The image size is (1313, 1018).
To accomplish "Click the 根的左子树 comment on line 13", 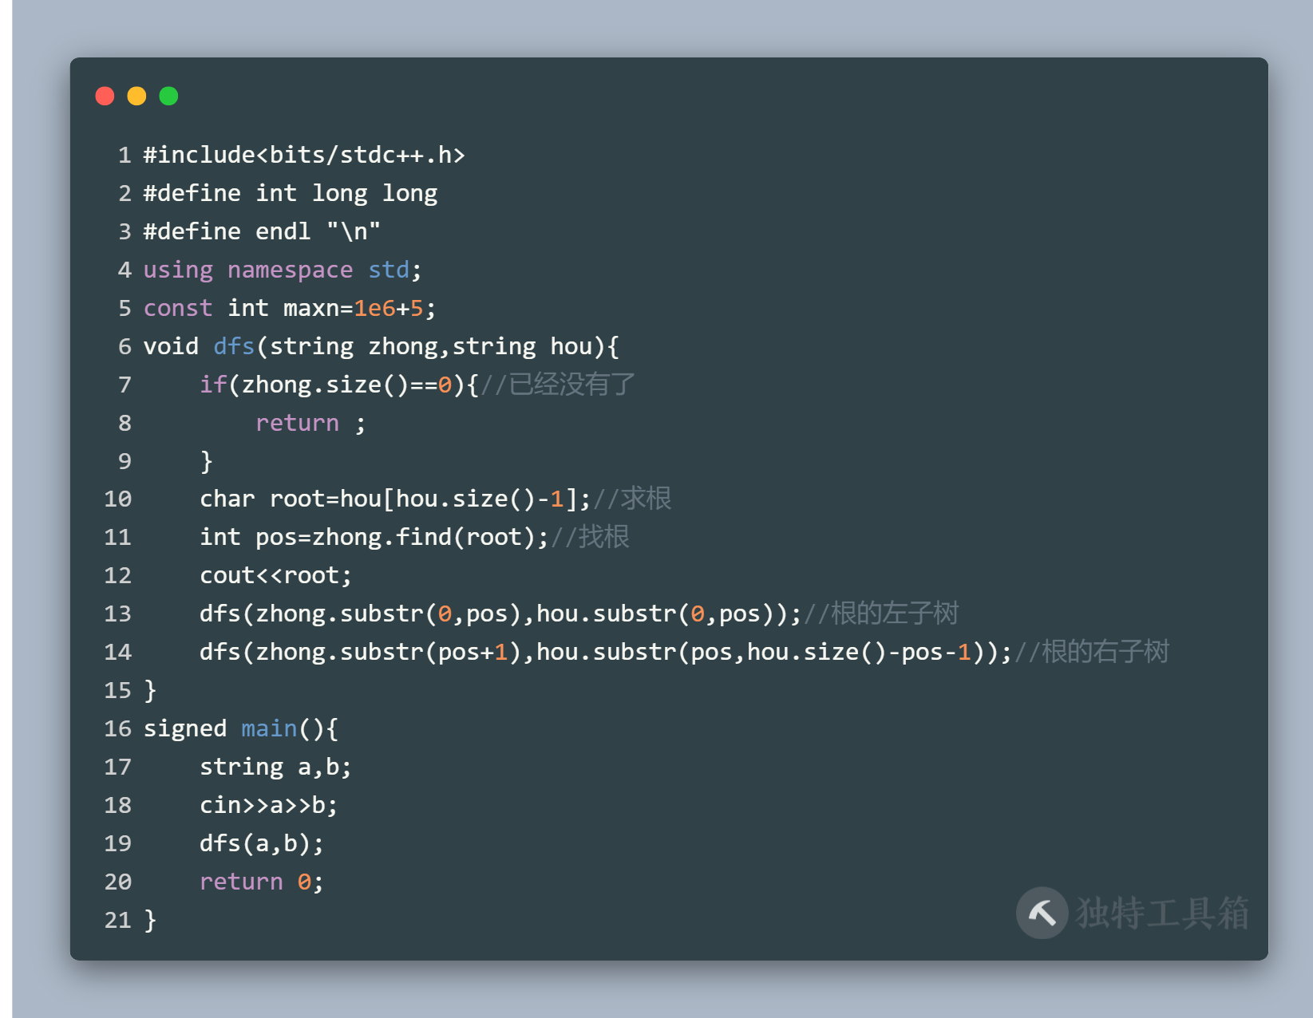I will 881,614.
